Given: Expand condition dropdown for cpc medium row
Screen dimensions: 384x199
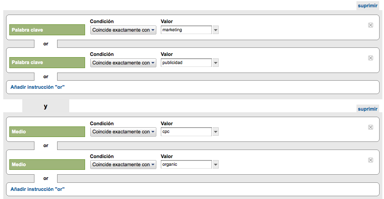Looking at the screenshot, I should (x=123, y=132).
